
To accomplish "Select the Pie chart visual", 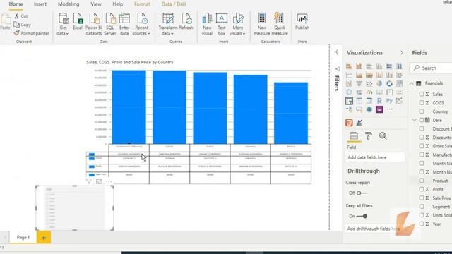I will 379,84.
